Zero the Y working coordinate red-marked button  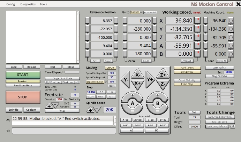point(197,29)
